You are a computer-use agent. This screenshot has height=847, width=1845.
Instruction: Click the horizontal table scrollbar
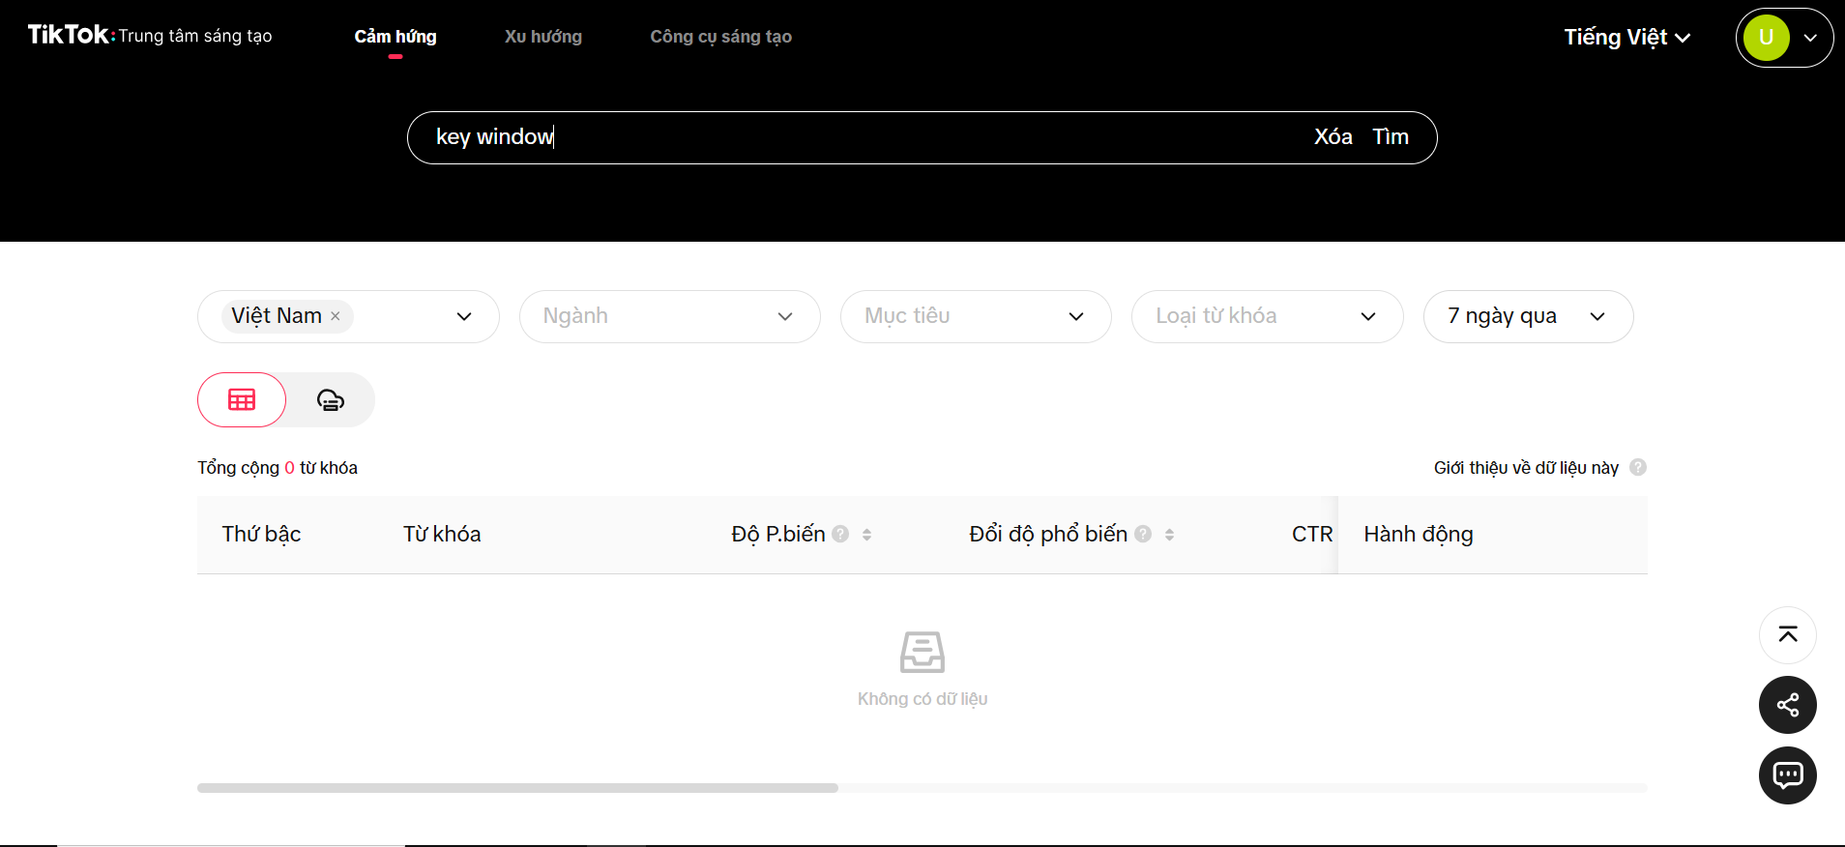517,788
